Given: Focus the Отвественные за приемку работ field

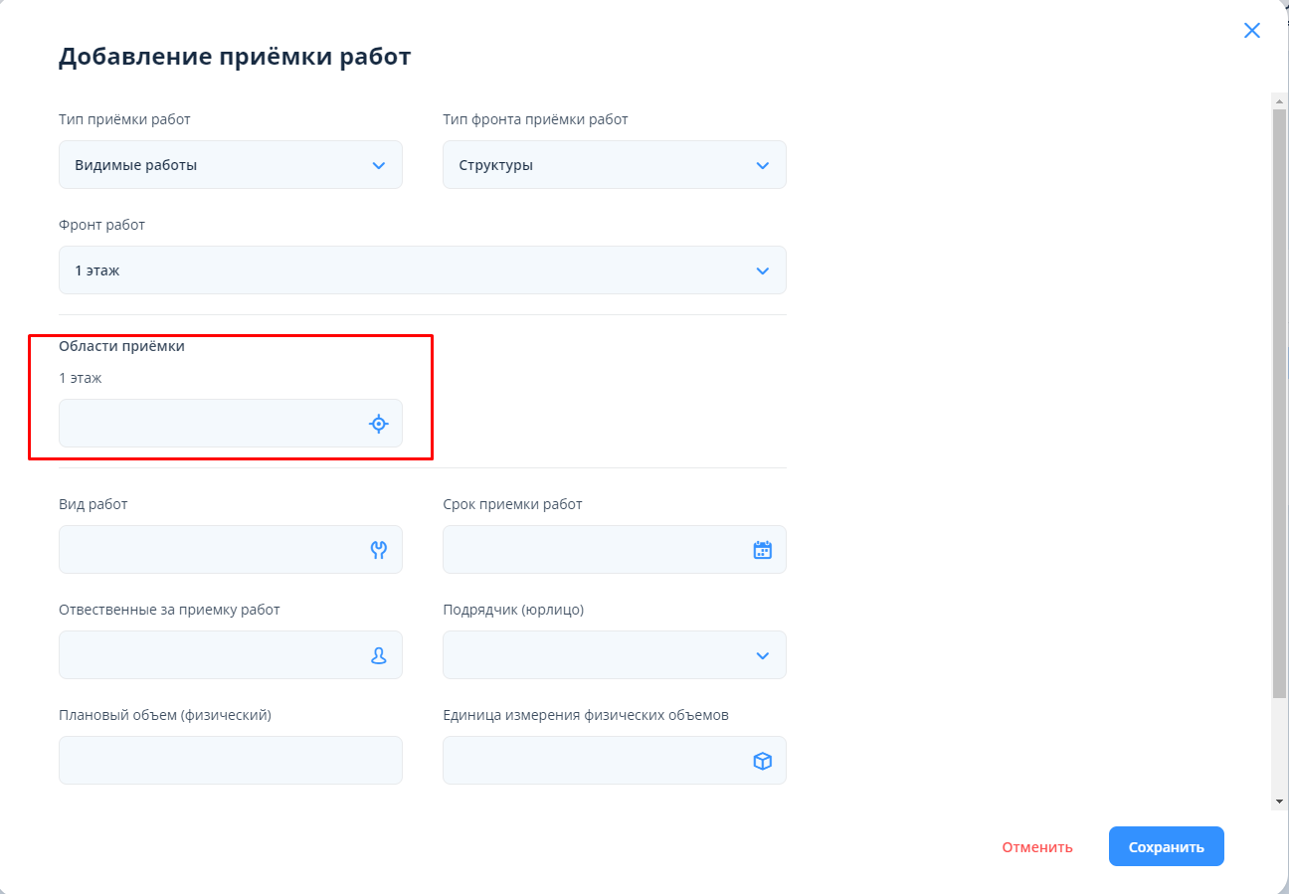Looking at the screenshot, I should coord(209,655).
